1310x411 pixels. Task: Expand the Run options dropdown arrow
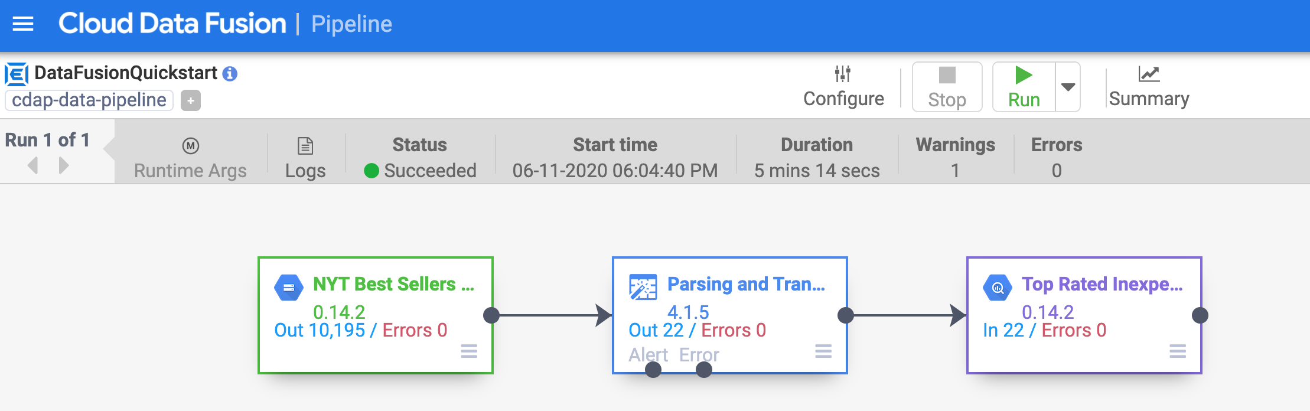1068,87
